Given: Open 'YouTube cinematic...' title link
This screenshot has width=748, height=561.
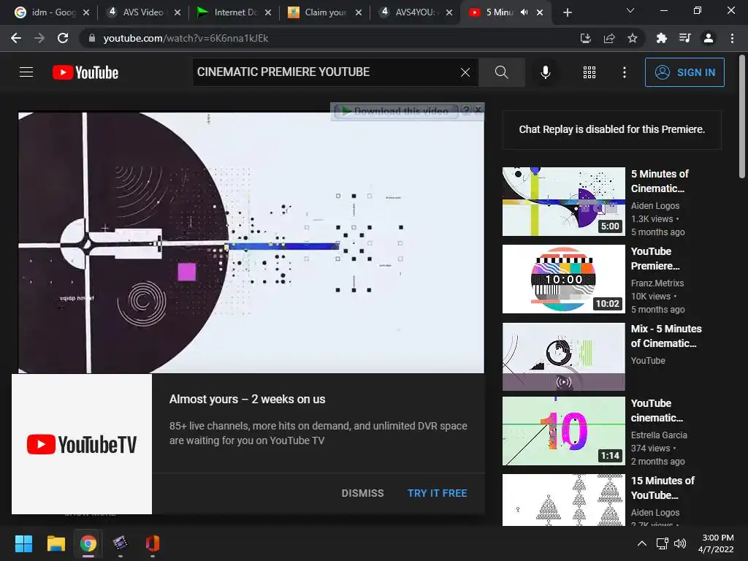Looking at the screenshot, I should click(657, 411).
